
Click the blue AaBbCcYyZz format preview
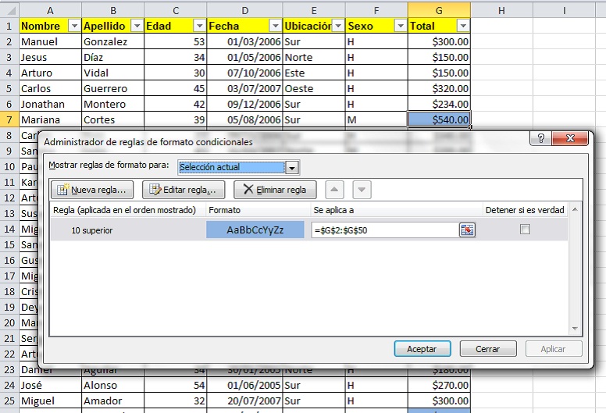(x=255, y=230)
